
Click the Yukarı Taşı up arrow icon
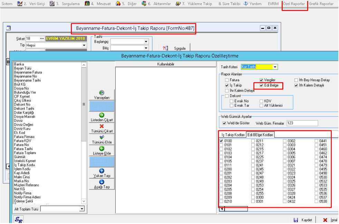pos(102,171)
